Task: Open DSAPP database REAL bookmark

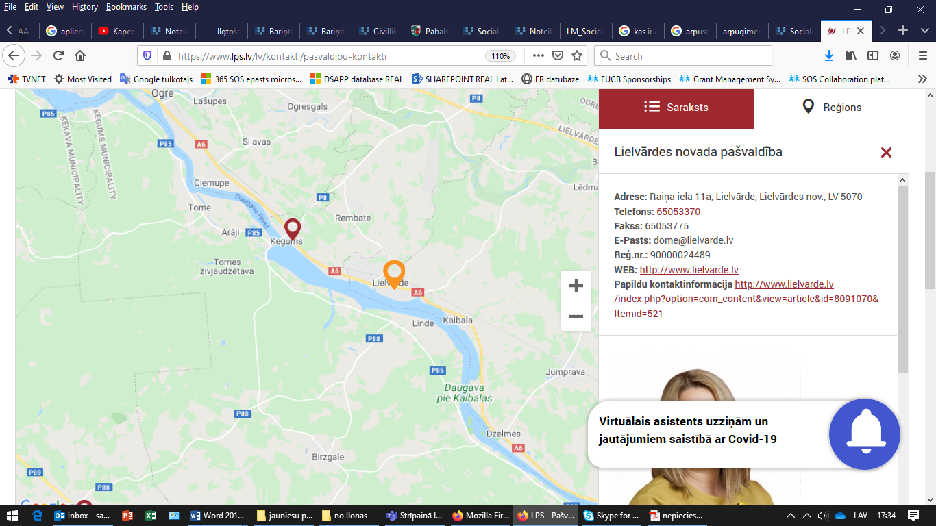Action: 357,79
